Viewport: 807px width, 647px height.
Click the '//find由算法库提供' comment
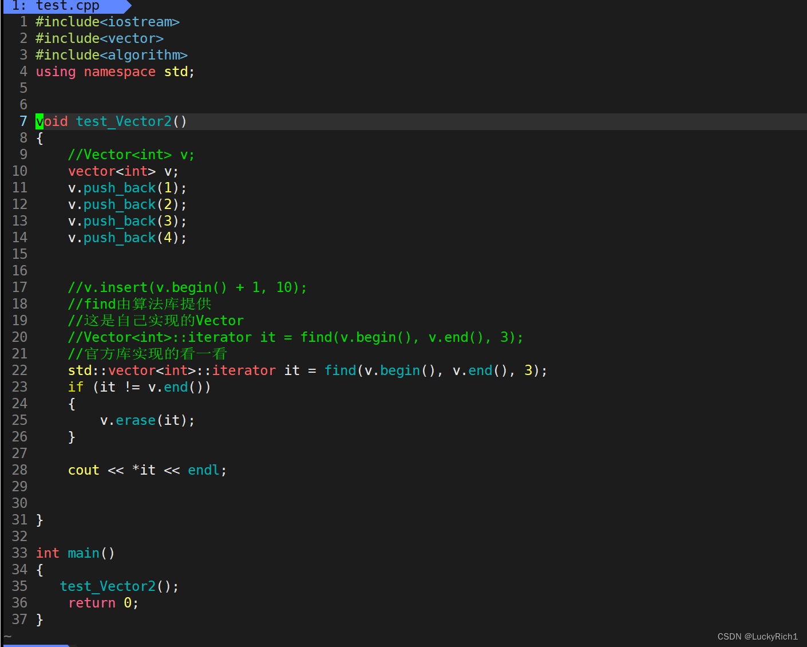(140, 304)
